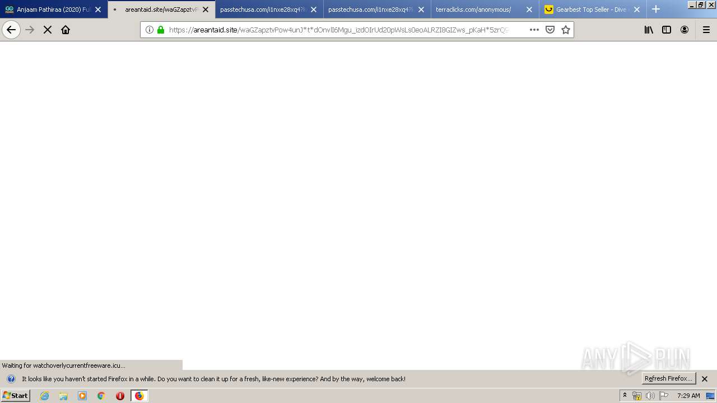717x403 pixels.
Task: Close the Anjaam Pathiraa tab
Action: click(x=98, y=10)
